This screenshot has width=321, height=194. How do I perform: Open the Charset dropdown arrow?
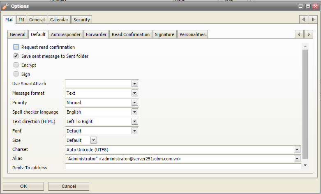pyautogui.click(x=297, y=150)
